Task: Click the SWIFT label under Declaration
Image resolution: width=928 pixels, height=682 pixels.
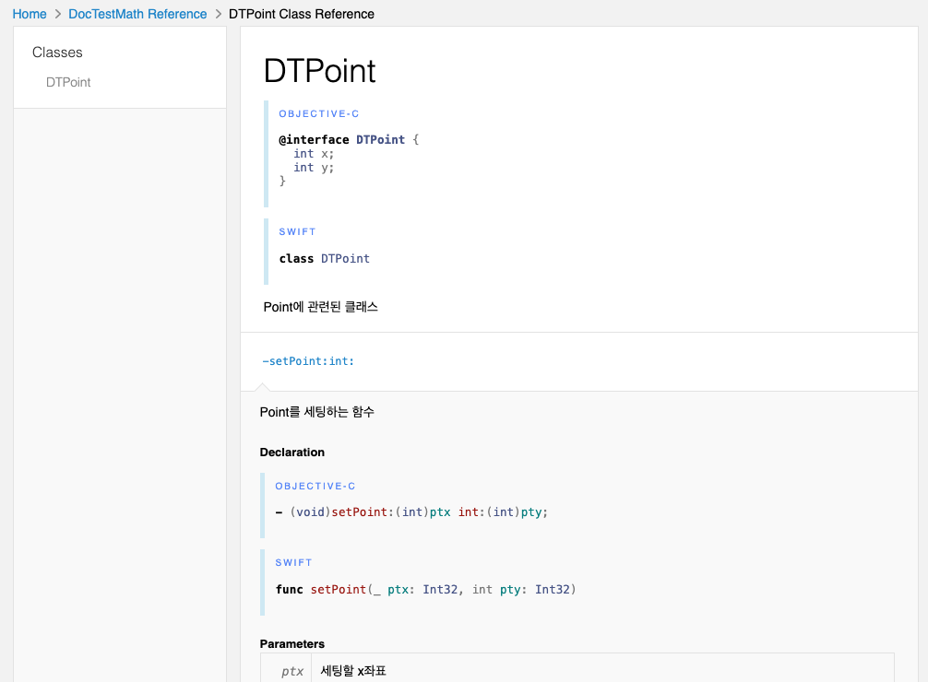Action: [x=293, y=562]
